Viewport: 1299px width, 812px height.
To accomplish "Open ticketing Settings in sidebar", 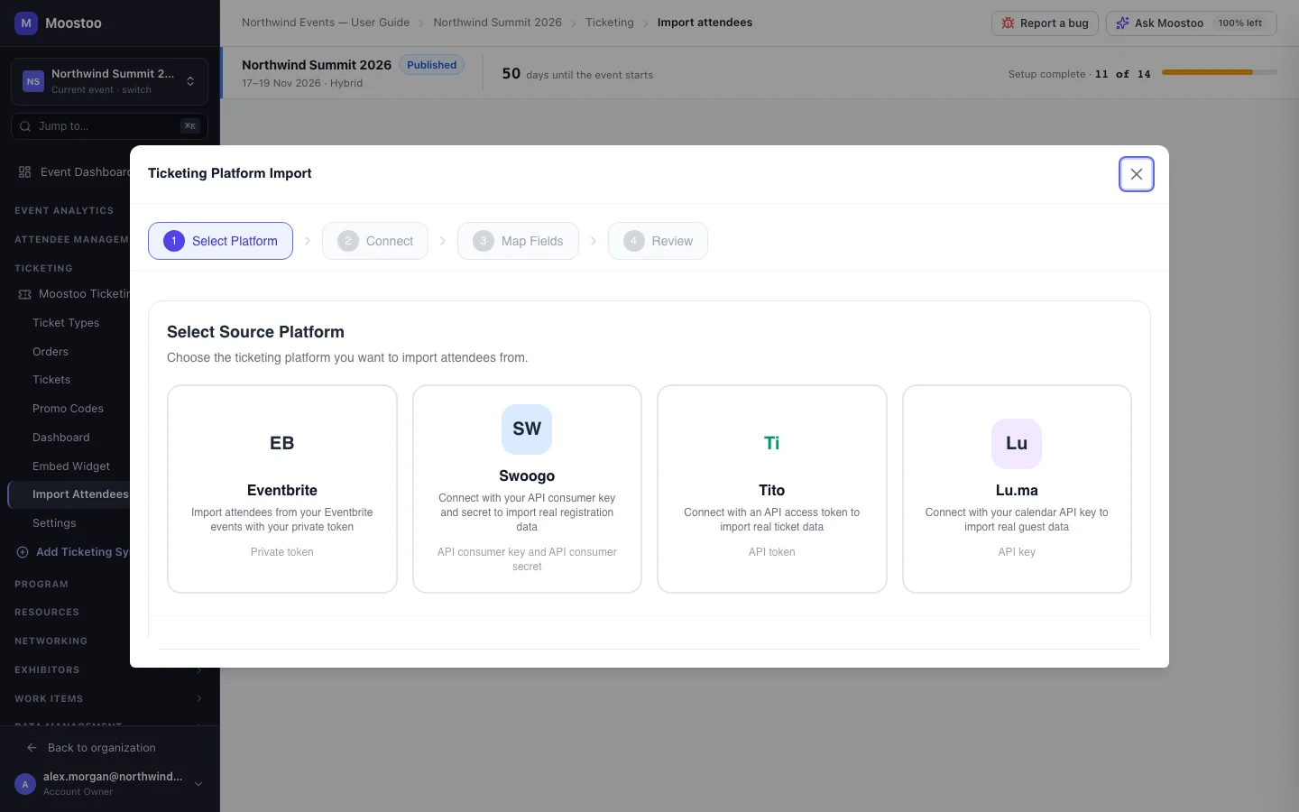I will [54, 523].
